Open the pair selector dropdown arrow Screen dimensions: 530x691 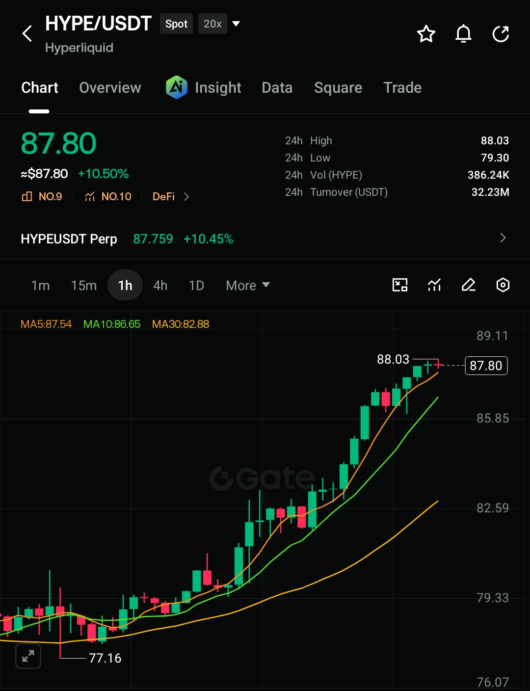pyautogui.click(x=236, y=24)
